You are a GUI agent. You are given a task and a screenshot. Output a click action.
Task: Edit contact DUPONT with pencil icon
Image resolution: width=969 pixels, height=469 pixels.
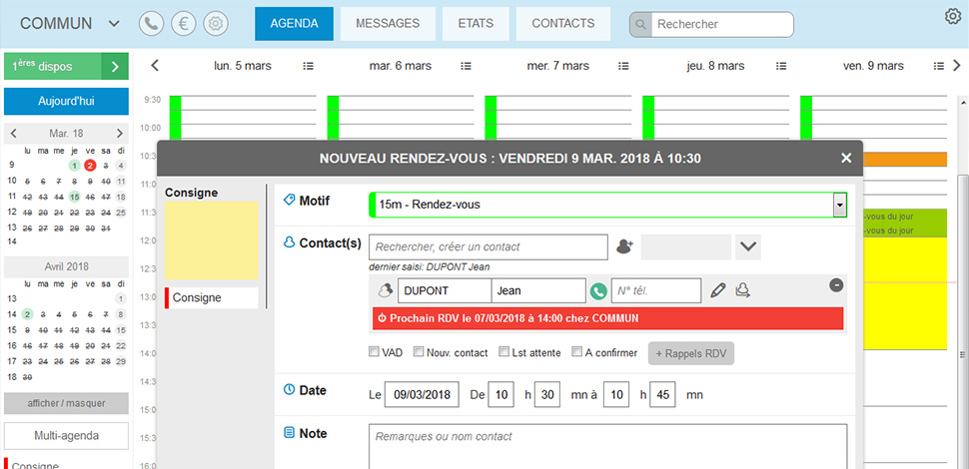[717, 290]
